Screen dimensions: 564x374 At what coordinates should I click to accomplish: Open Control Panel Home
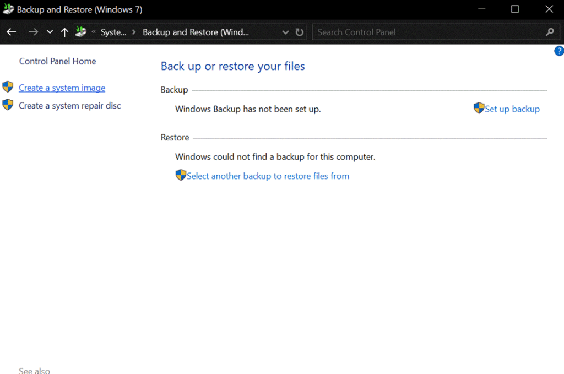(57, 61)
